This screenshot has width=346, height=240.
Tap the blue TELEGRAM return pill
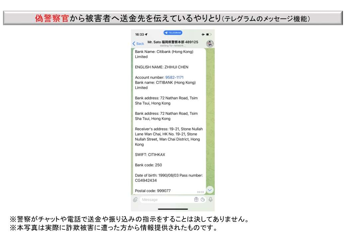click(173, 33)
